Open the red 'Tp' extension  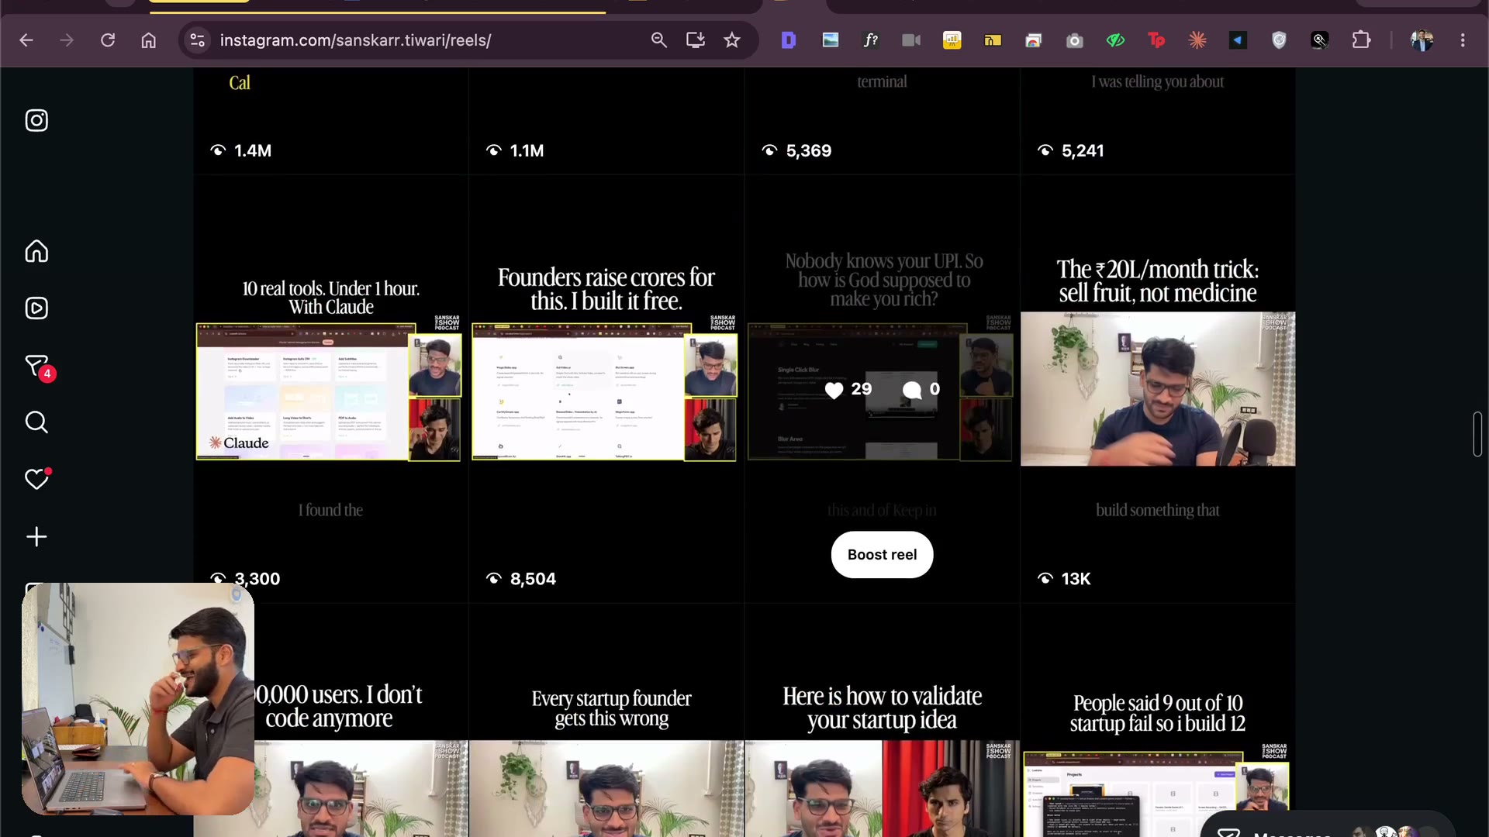click(1156, 40)
